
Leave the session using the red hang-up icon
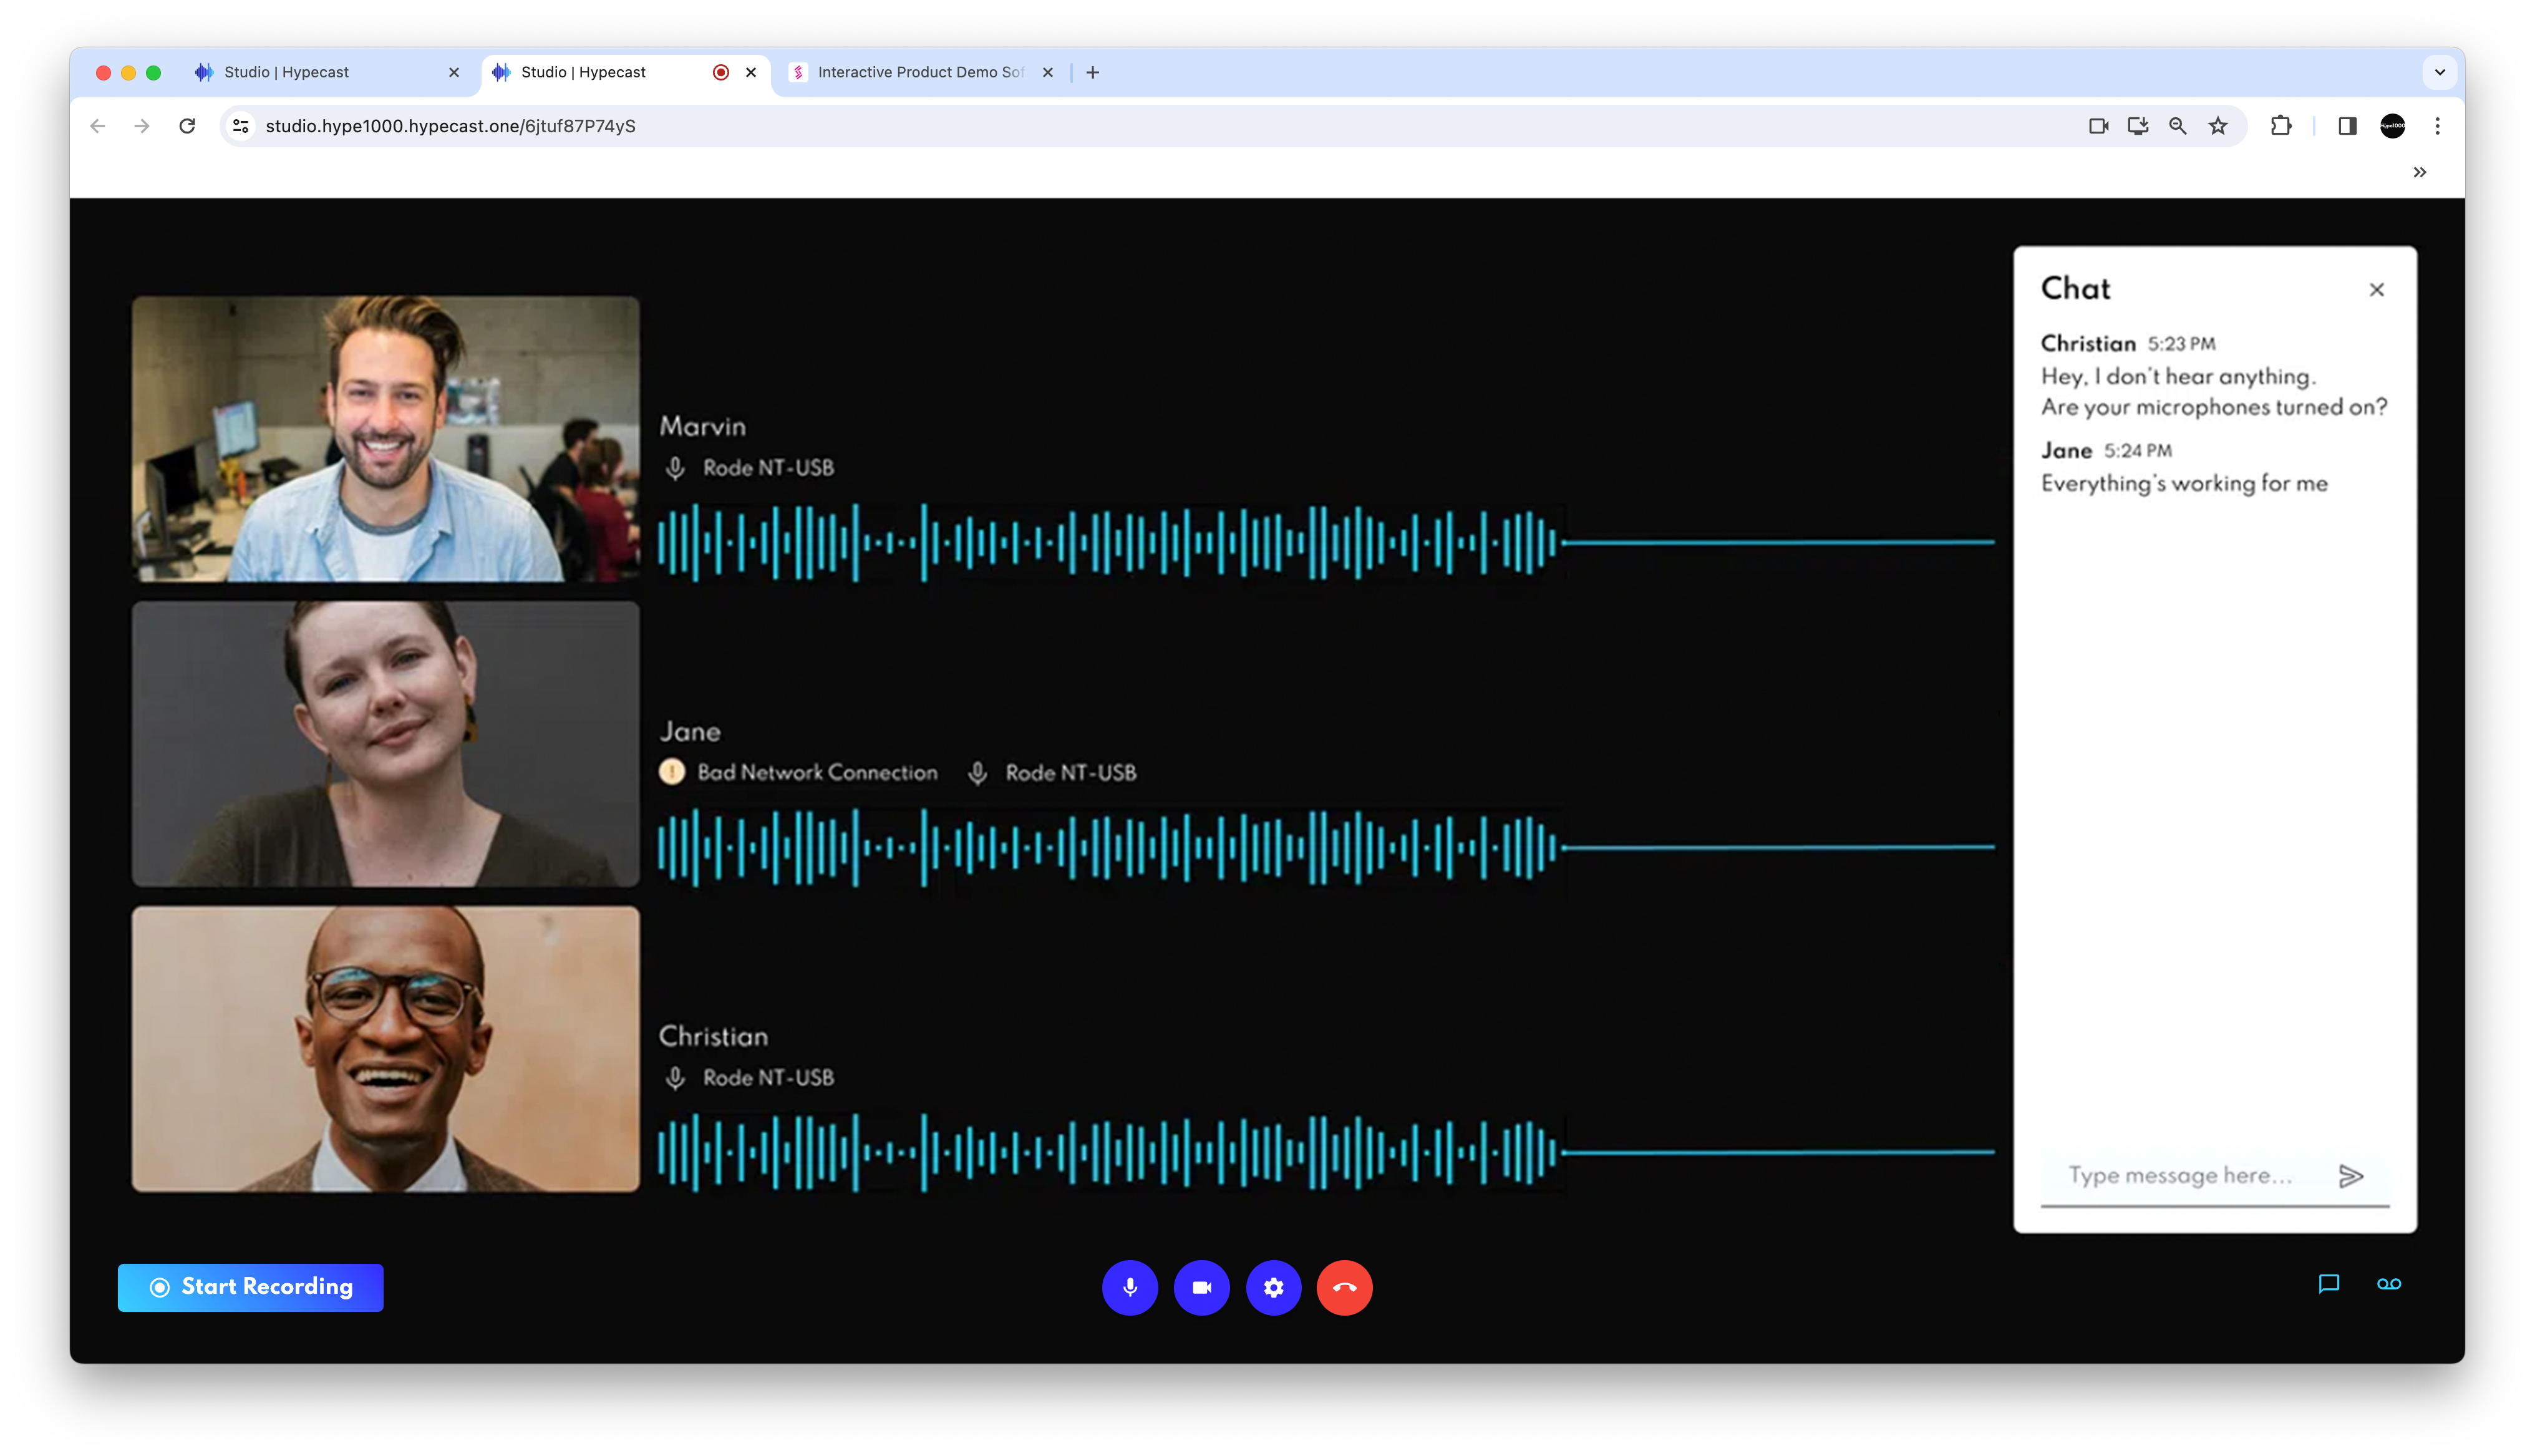pos(1344,1288)
